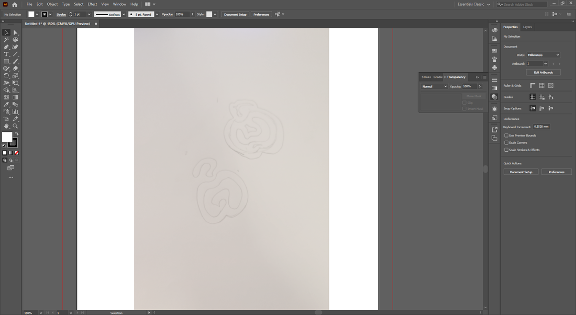This screenshot has height=315, width=576.
Task: Open the Asset Export panel icon
Action: click(x=494, y=130)
